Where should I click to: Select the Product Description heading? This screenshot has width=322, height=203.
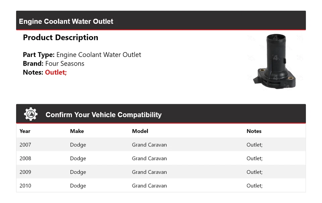(x=60, y=38)
